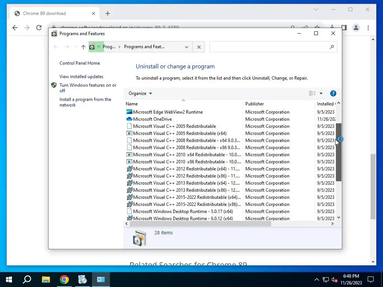
Task: Click the program list vertical scrollbar thumb
Action: click(x=338, y=152)
